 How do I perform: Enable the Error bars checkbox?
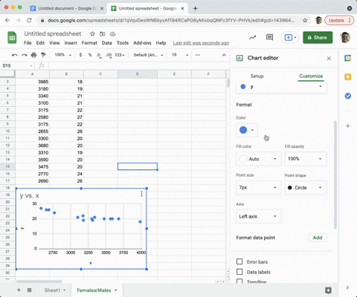239,261
